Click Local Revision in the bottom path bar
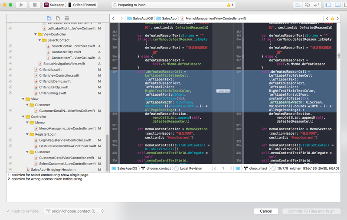The image size is (347, 220). pos(191,168)
